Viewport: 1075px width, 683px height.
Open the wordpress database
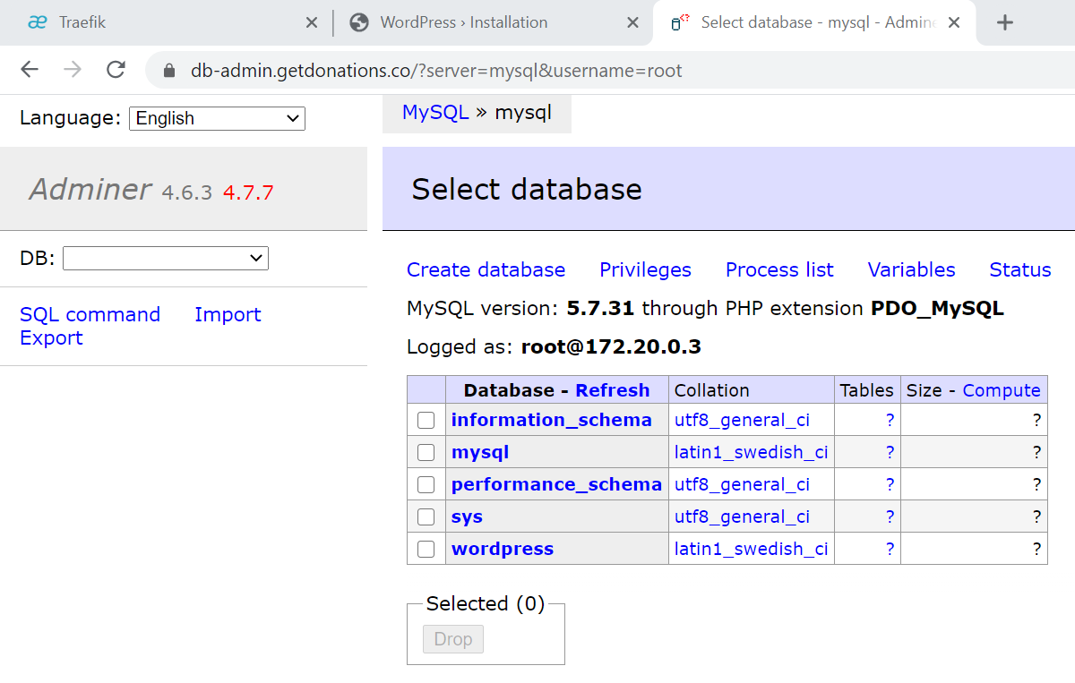point(503,549)
